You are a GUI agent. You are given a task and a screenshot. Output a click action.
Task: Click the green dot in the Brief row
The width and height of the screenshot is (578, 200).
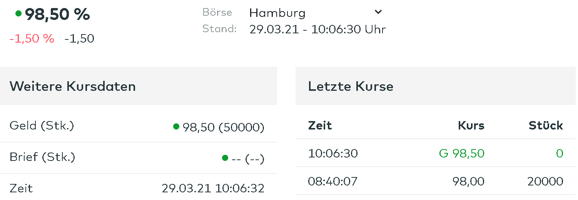tap(225, 158)
